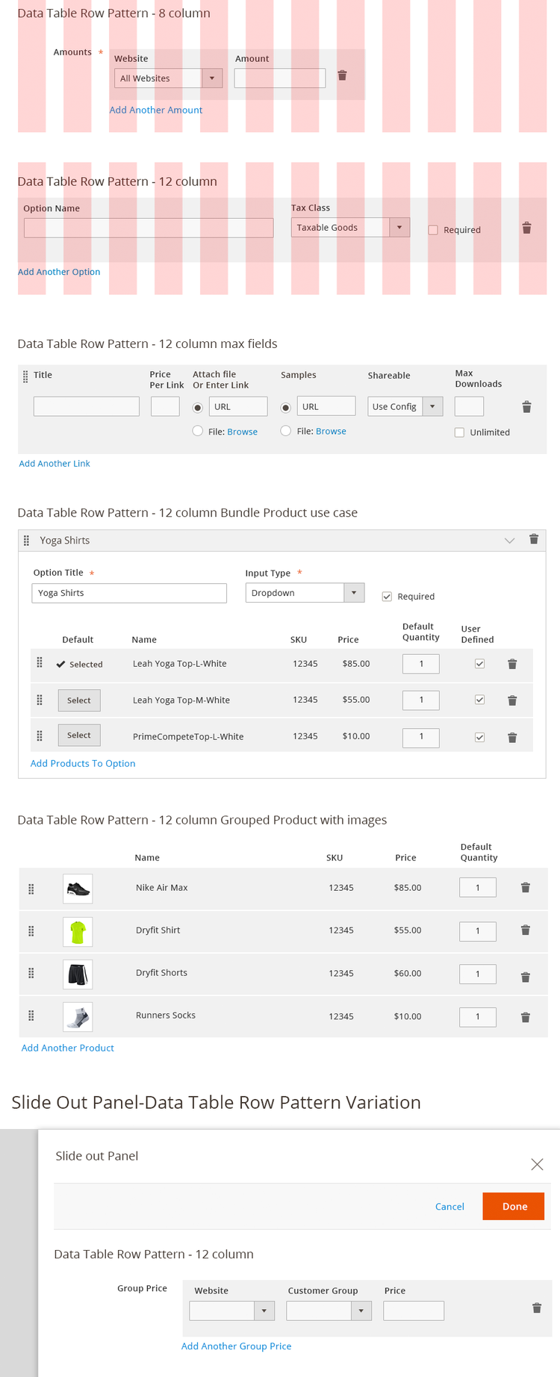Viewport: 560px width, 1377px height.
Task: Remove the Runners Socks product row
Action: click(526, 1017)
